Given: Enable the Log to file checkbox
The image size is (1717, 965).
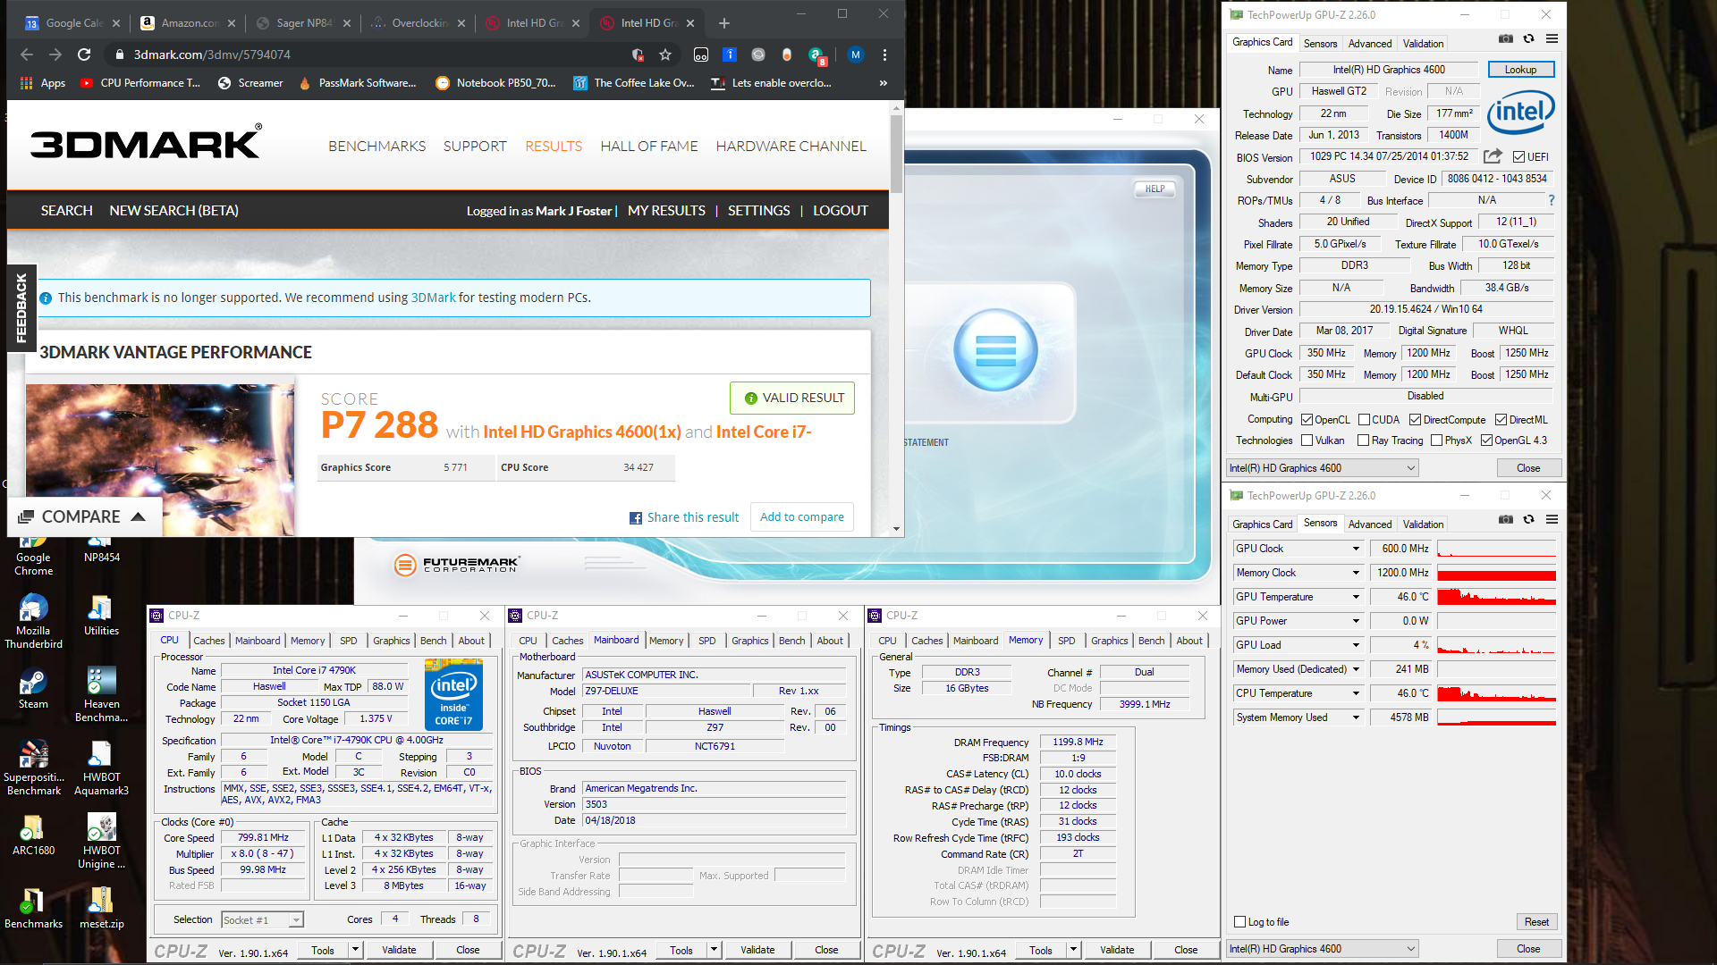Looking at the screenshot, I should point(1239,922).
